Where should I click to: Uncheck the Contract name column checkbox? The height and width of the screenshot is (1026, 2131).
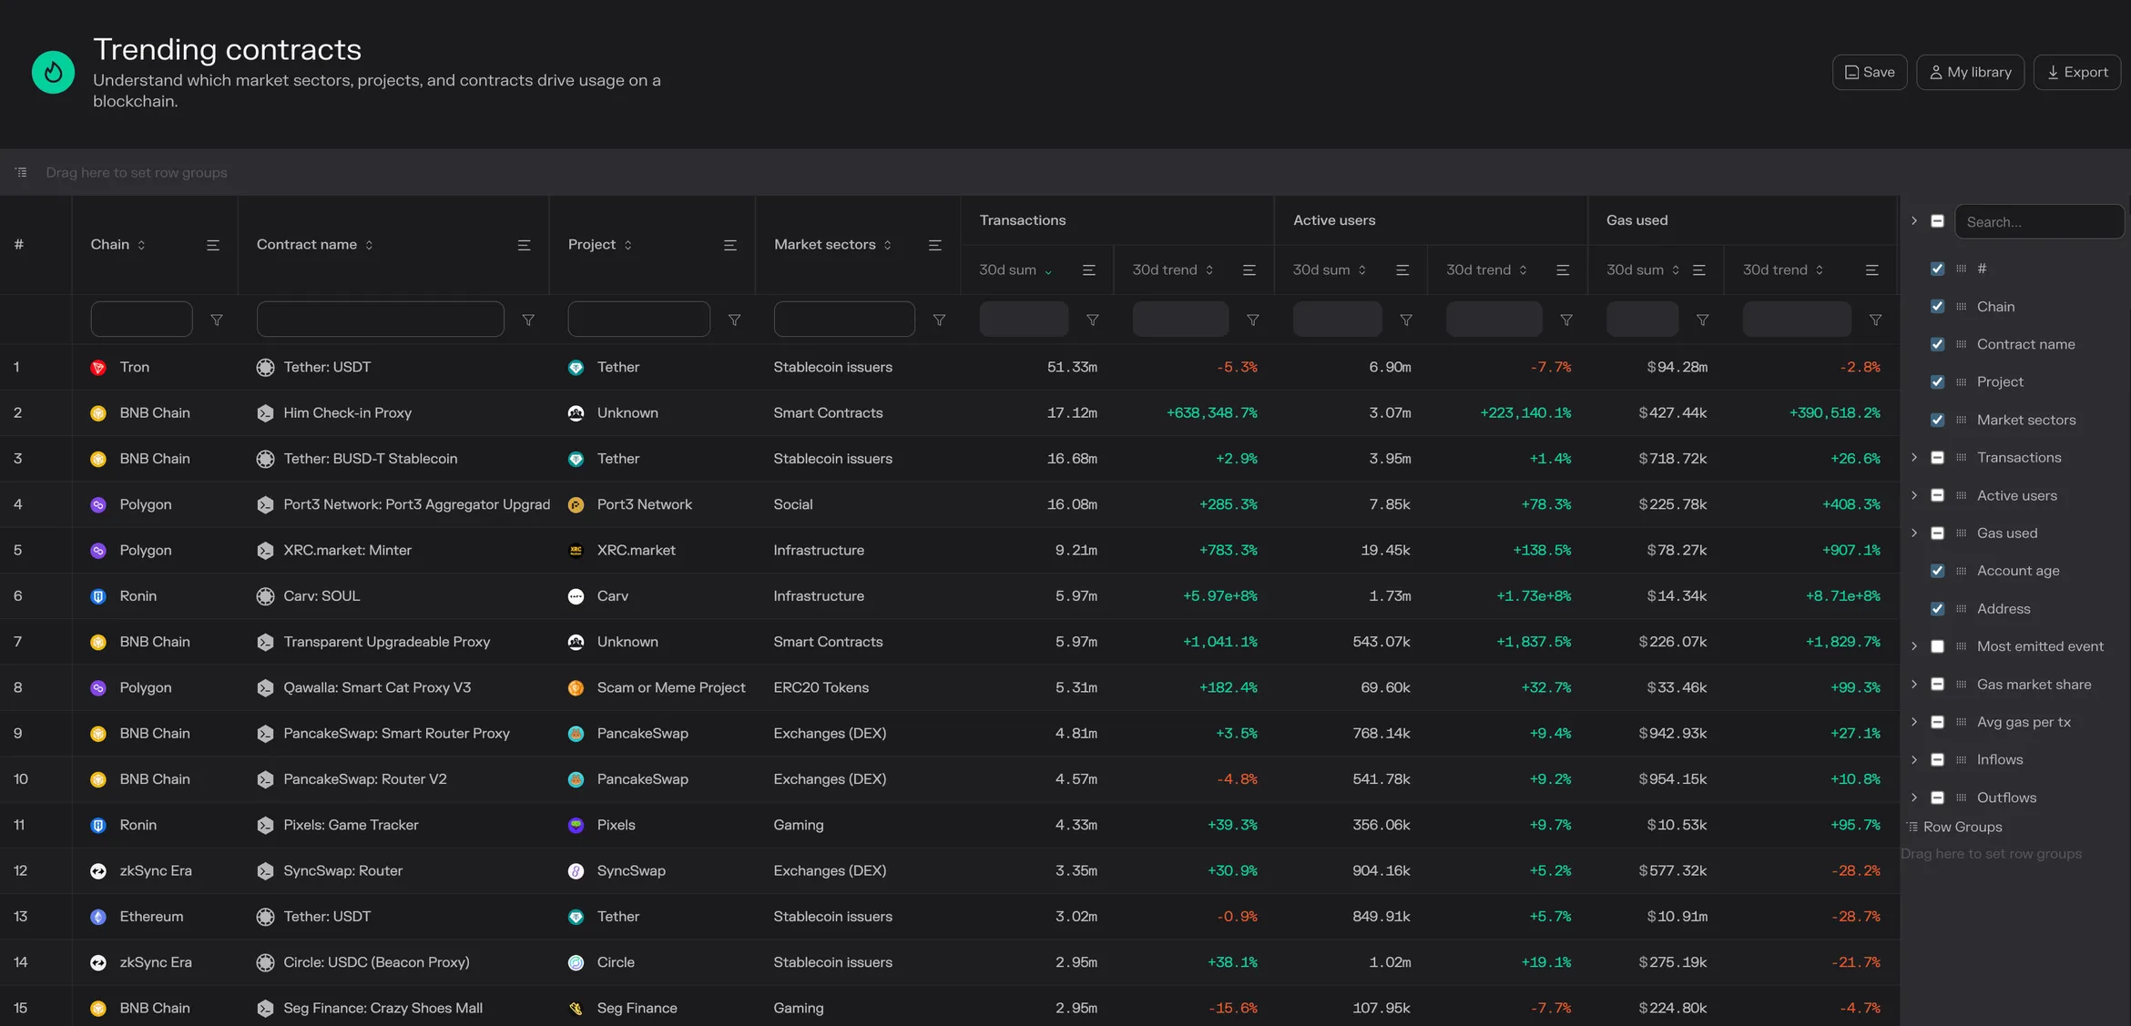tap(1938, 344)
